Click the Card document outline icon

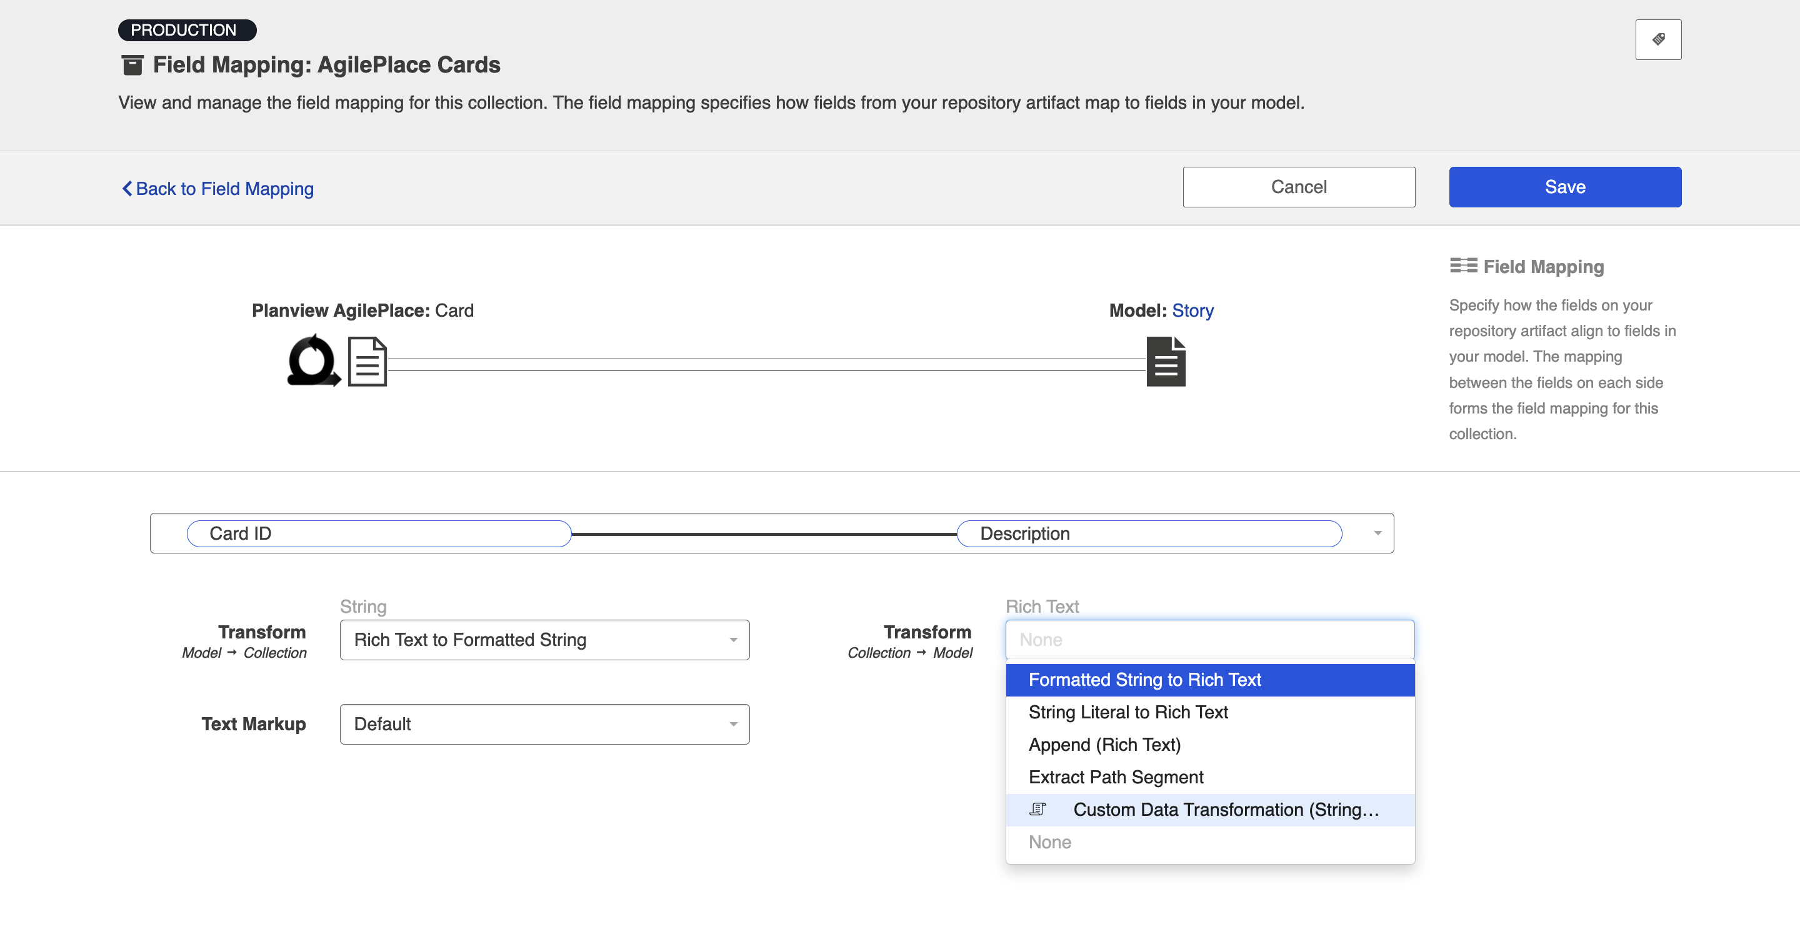coord(367,361)
